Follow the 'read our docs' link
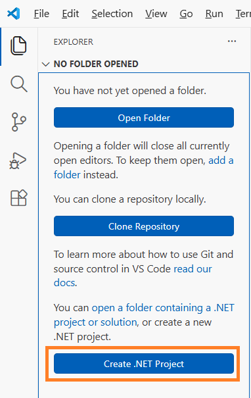 tap(133, 276)
